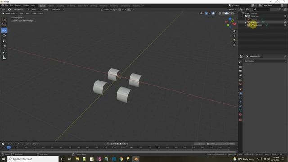Select the Cursor tool in the left toolbar

[4, 24]
